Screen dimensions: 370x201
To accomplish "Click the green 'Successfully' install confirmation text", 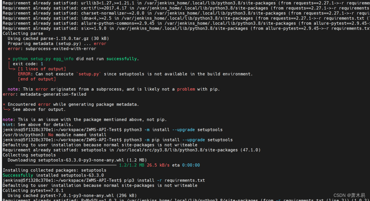I will click(x=17, y=175).
